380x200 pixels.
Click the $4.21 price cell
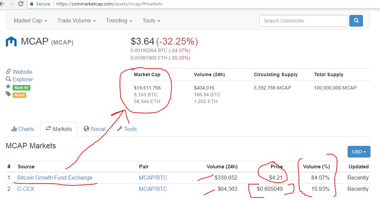click(x=276, y=178)
